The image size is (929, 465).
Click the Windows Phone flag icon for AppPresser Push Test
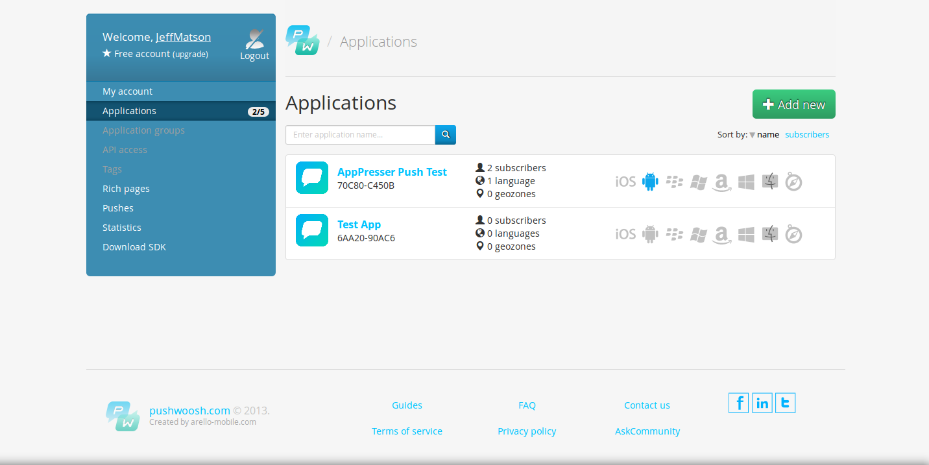click(698, 182)
